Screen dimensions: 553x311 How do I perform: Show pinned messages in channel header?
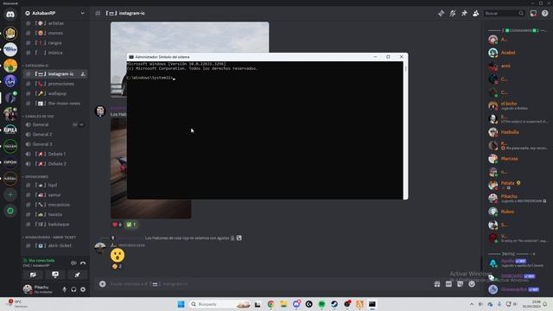tap(464, 14)
